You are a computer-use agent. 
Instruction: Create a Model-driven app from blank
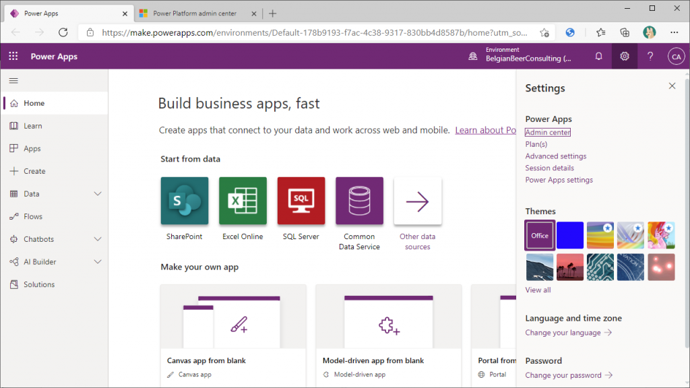(389, 335)
